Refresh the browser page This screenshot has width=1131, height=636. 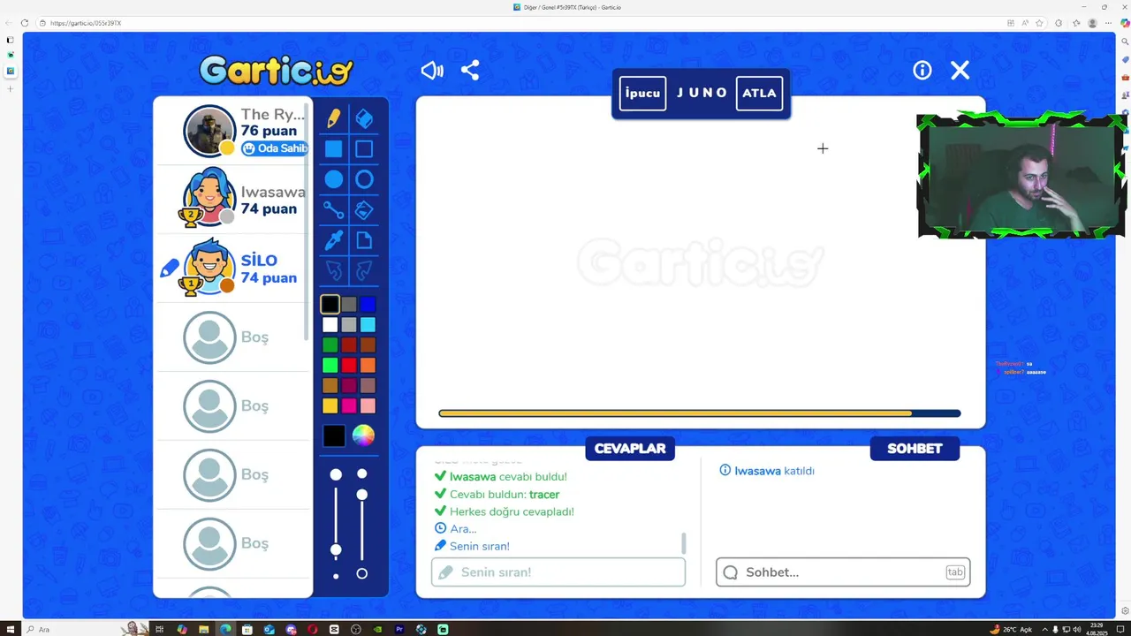[x=24, y=23]
